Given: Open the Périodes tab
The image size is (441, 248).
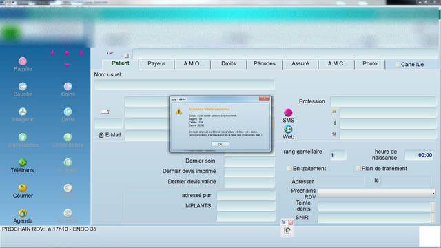Looking at the screenshot, I should 265,64.
